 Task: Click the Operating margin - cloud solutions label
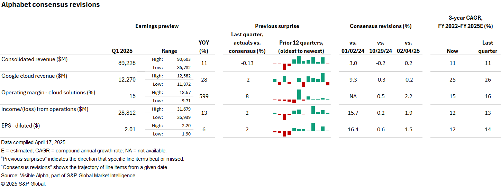click(48, 92)
